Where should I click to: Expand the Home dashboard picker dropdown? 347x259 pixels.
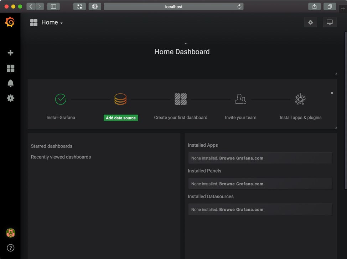(x=52, y=22)
